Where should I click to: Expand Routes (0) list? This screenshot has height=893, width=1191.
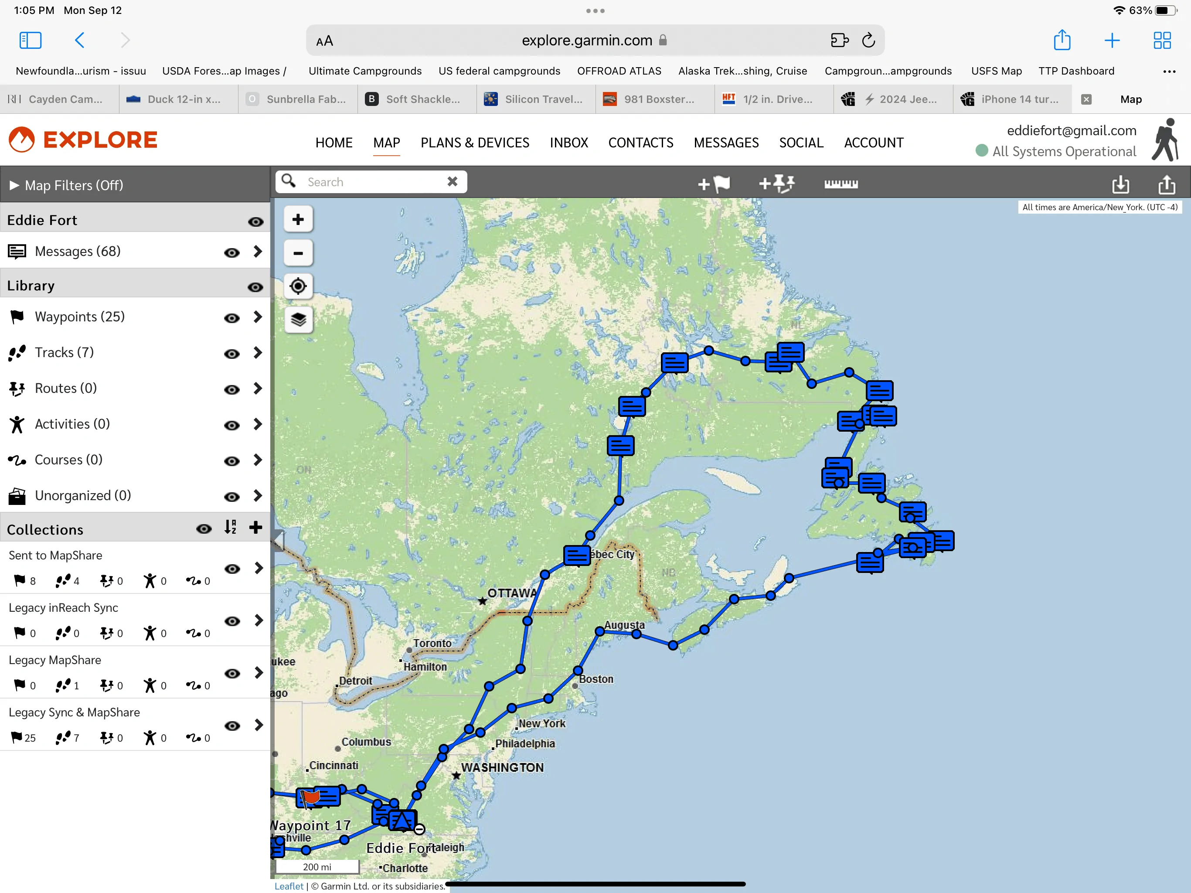click(x=258, y=389)
